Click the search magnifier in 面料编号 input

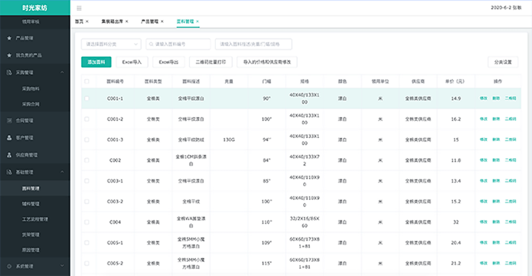click(x=151, y=44)
